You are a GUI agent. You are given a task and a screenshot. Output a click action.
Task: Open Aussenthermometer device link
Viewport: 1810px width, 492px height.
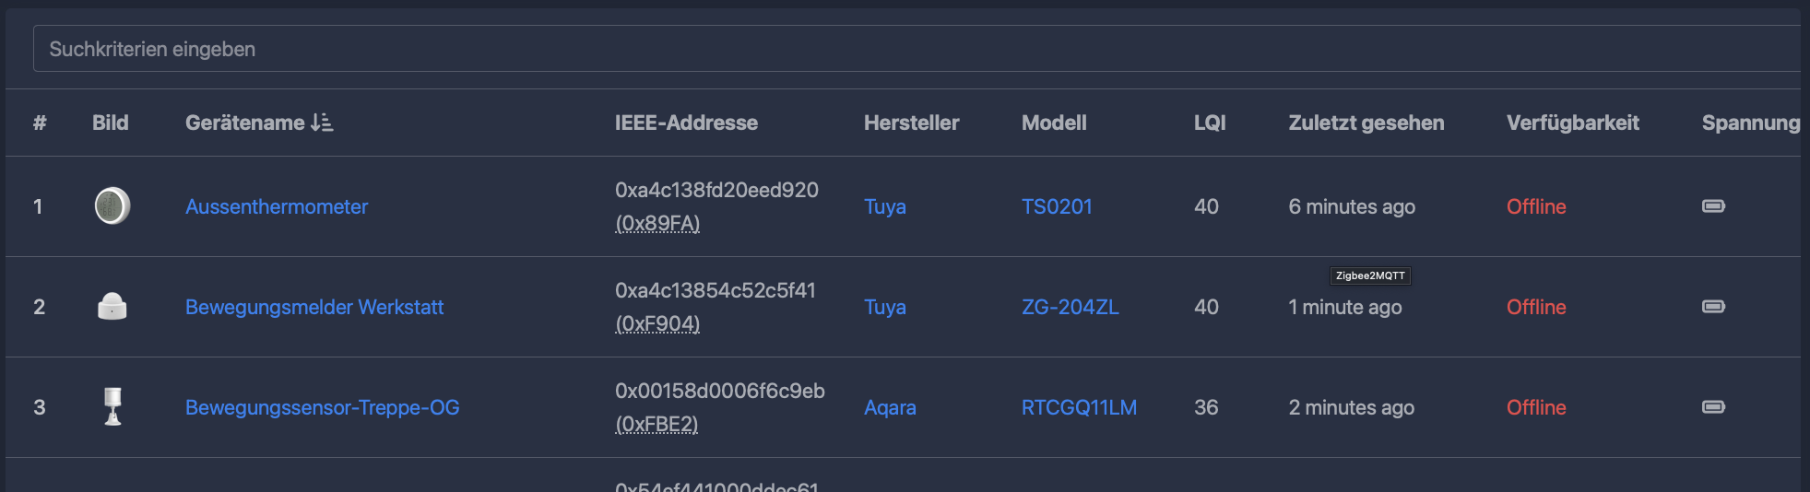[277, 206]
